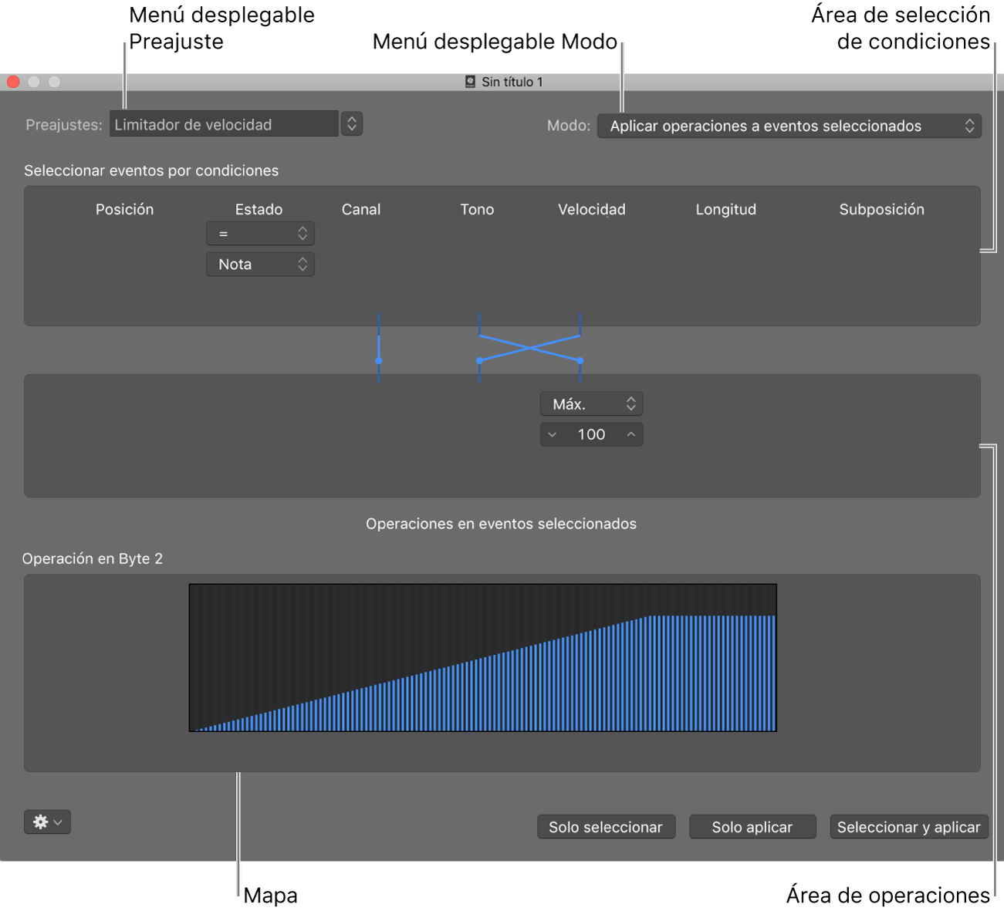Click the Seleccionar eventos por condiciones label
Image resolution: width=1004 pixels, height=911 pixels.
click(x=151, y=170)
